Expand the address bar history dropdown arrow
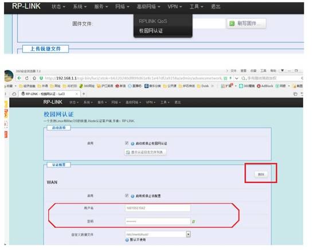The image size is (317, 250). (237, 78)
